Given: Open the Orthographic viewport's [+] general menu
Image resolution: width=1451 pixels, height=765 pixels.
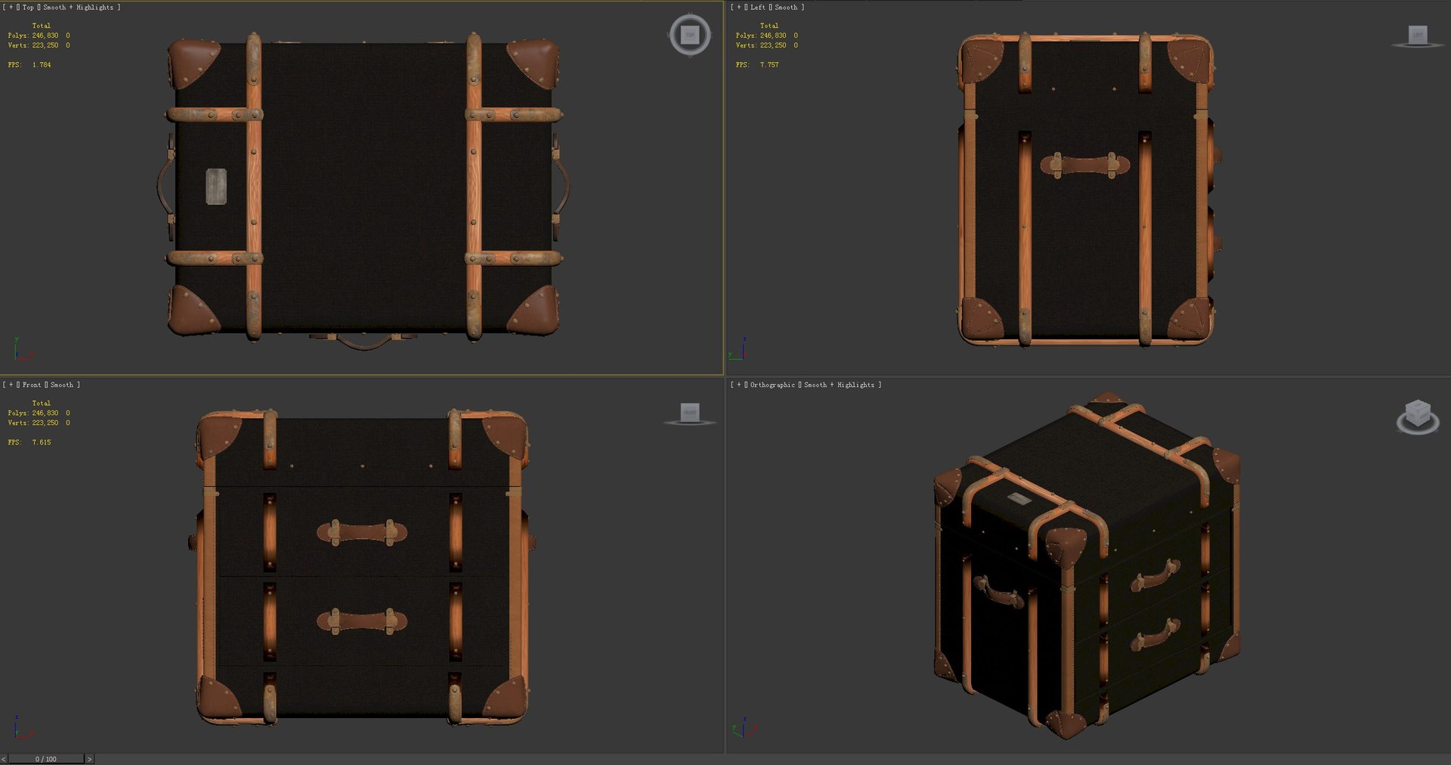Looking at the screenshot, I should pos(739,385).
